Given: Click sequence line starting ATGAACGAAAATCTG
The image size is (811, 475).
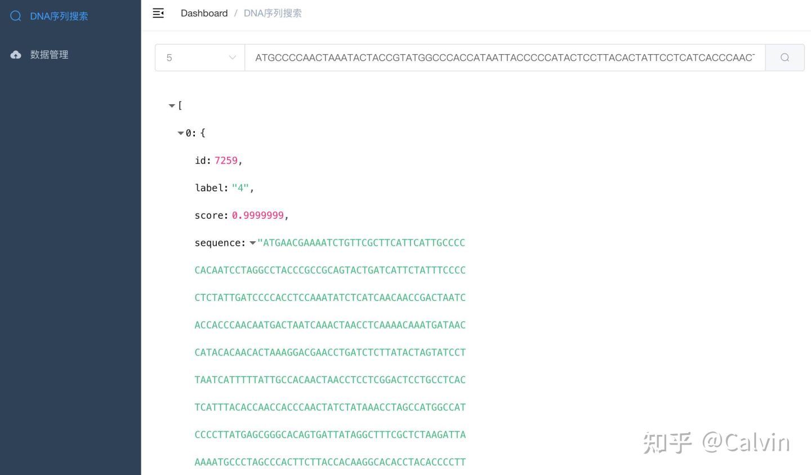Looking at the screenshot, I should click(x=361, y=243).
